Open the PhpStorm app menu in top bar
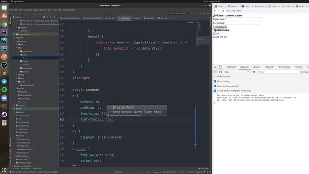Image resolution: width=309 pixels, height=174 pixels. (17, 1)
